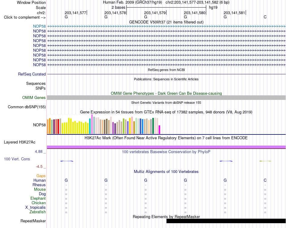Click the Window Position track label
The image size is (286, 228).
31,2
